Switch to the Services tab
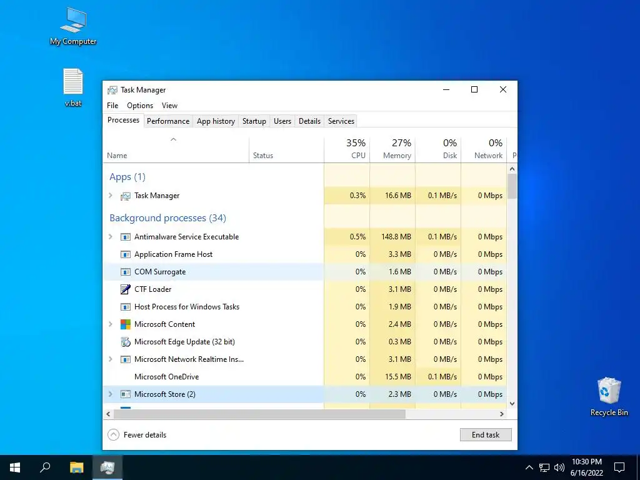This screenshot has height=480, width=640. pos(341,121)
